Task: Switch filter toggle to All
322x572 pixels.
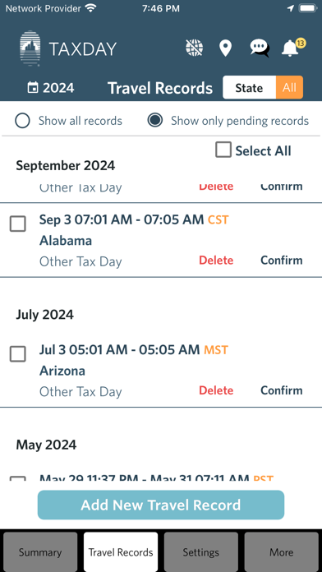Action: click(289, 88)
